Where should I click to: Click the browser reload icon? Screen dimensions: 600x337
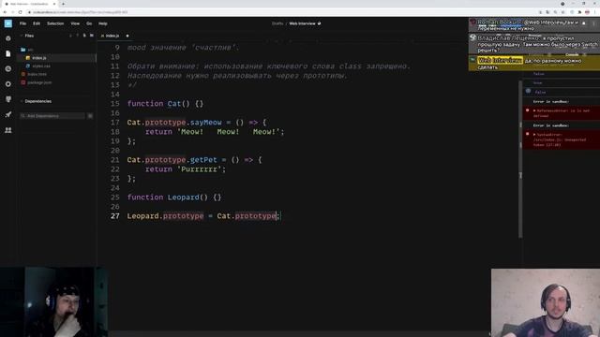tap(21, 12)
